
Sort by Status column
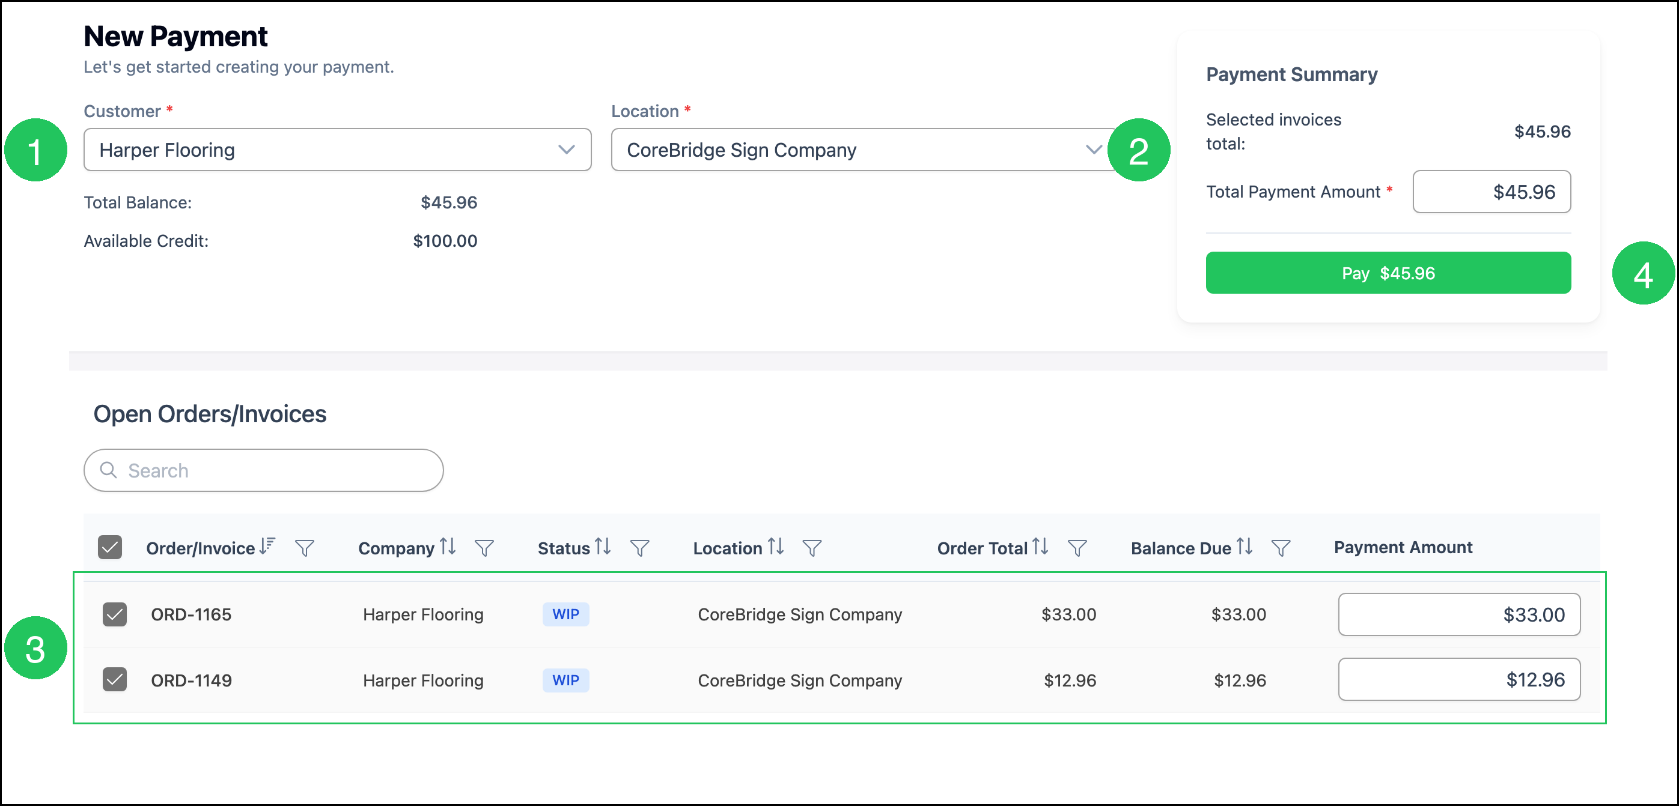pyautogui.click(x=603, y=546)
